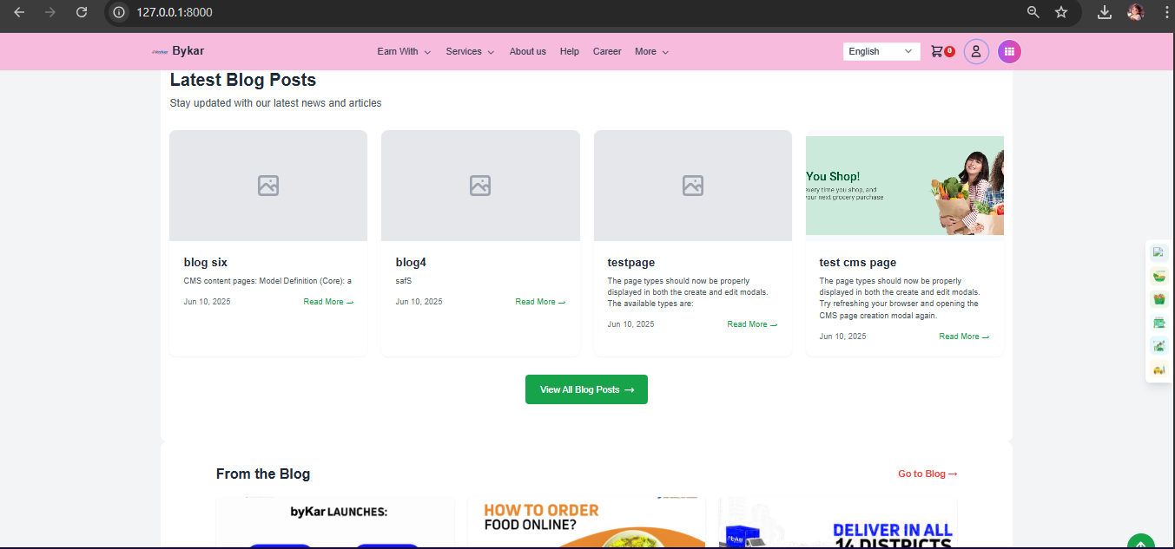Select the food bowl service icon in sidebar
The height and width of the screenshot is (549, 1175).
click(1158, 275)
